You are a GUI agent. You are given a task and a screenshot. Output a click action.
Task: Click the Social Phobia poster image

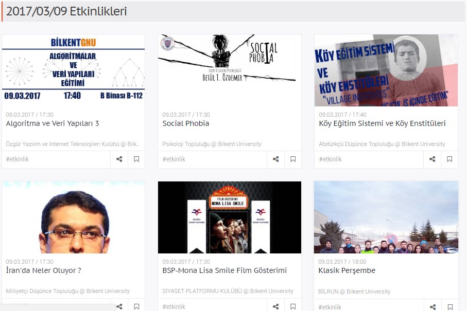(x=230, y=69)
